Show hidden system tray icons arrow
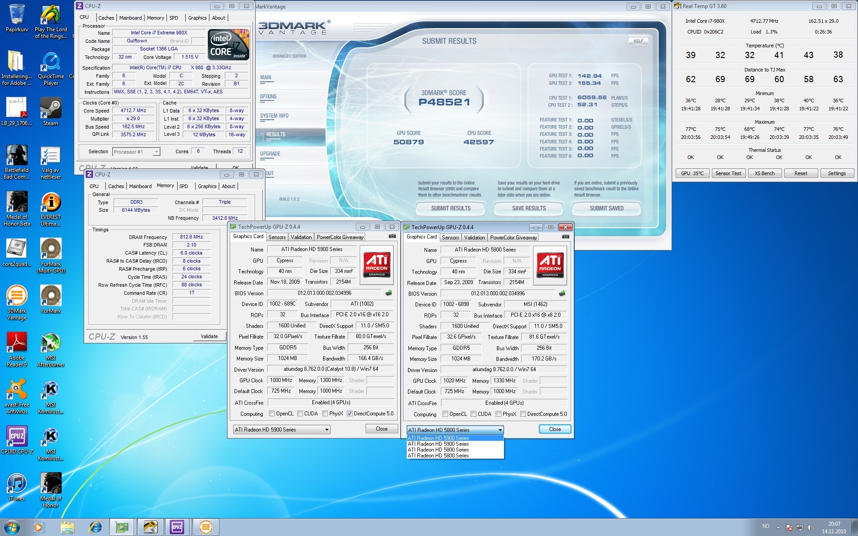Screen dimensions: 858x536 778,528
